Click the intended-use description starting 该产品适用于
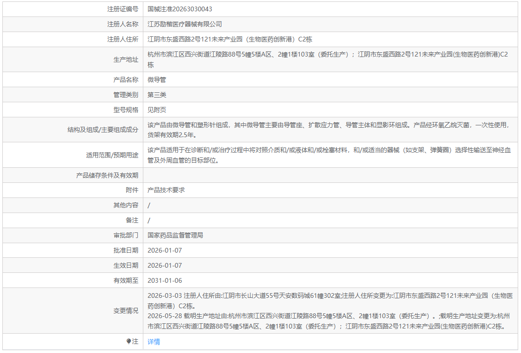Image resolution: width=521 pixels, height=353 pixels. [329, 155]
